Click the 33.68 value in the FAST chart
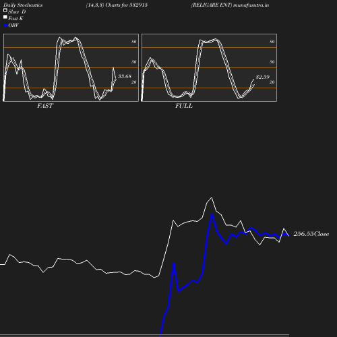The image size is (337, 337). (125, 76)
